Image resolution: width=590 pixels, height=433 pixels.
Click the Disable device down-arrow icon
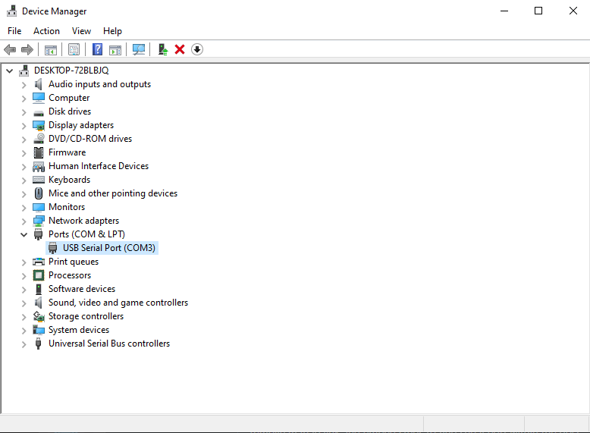point(197,49)
